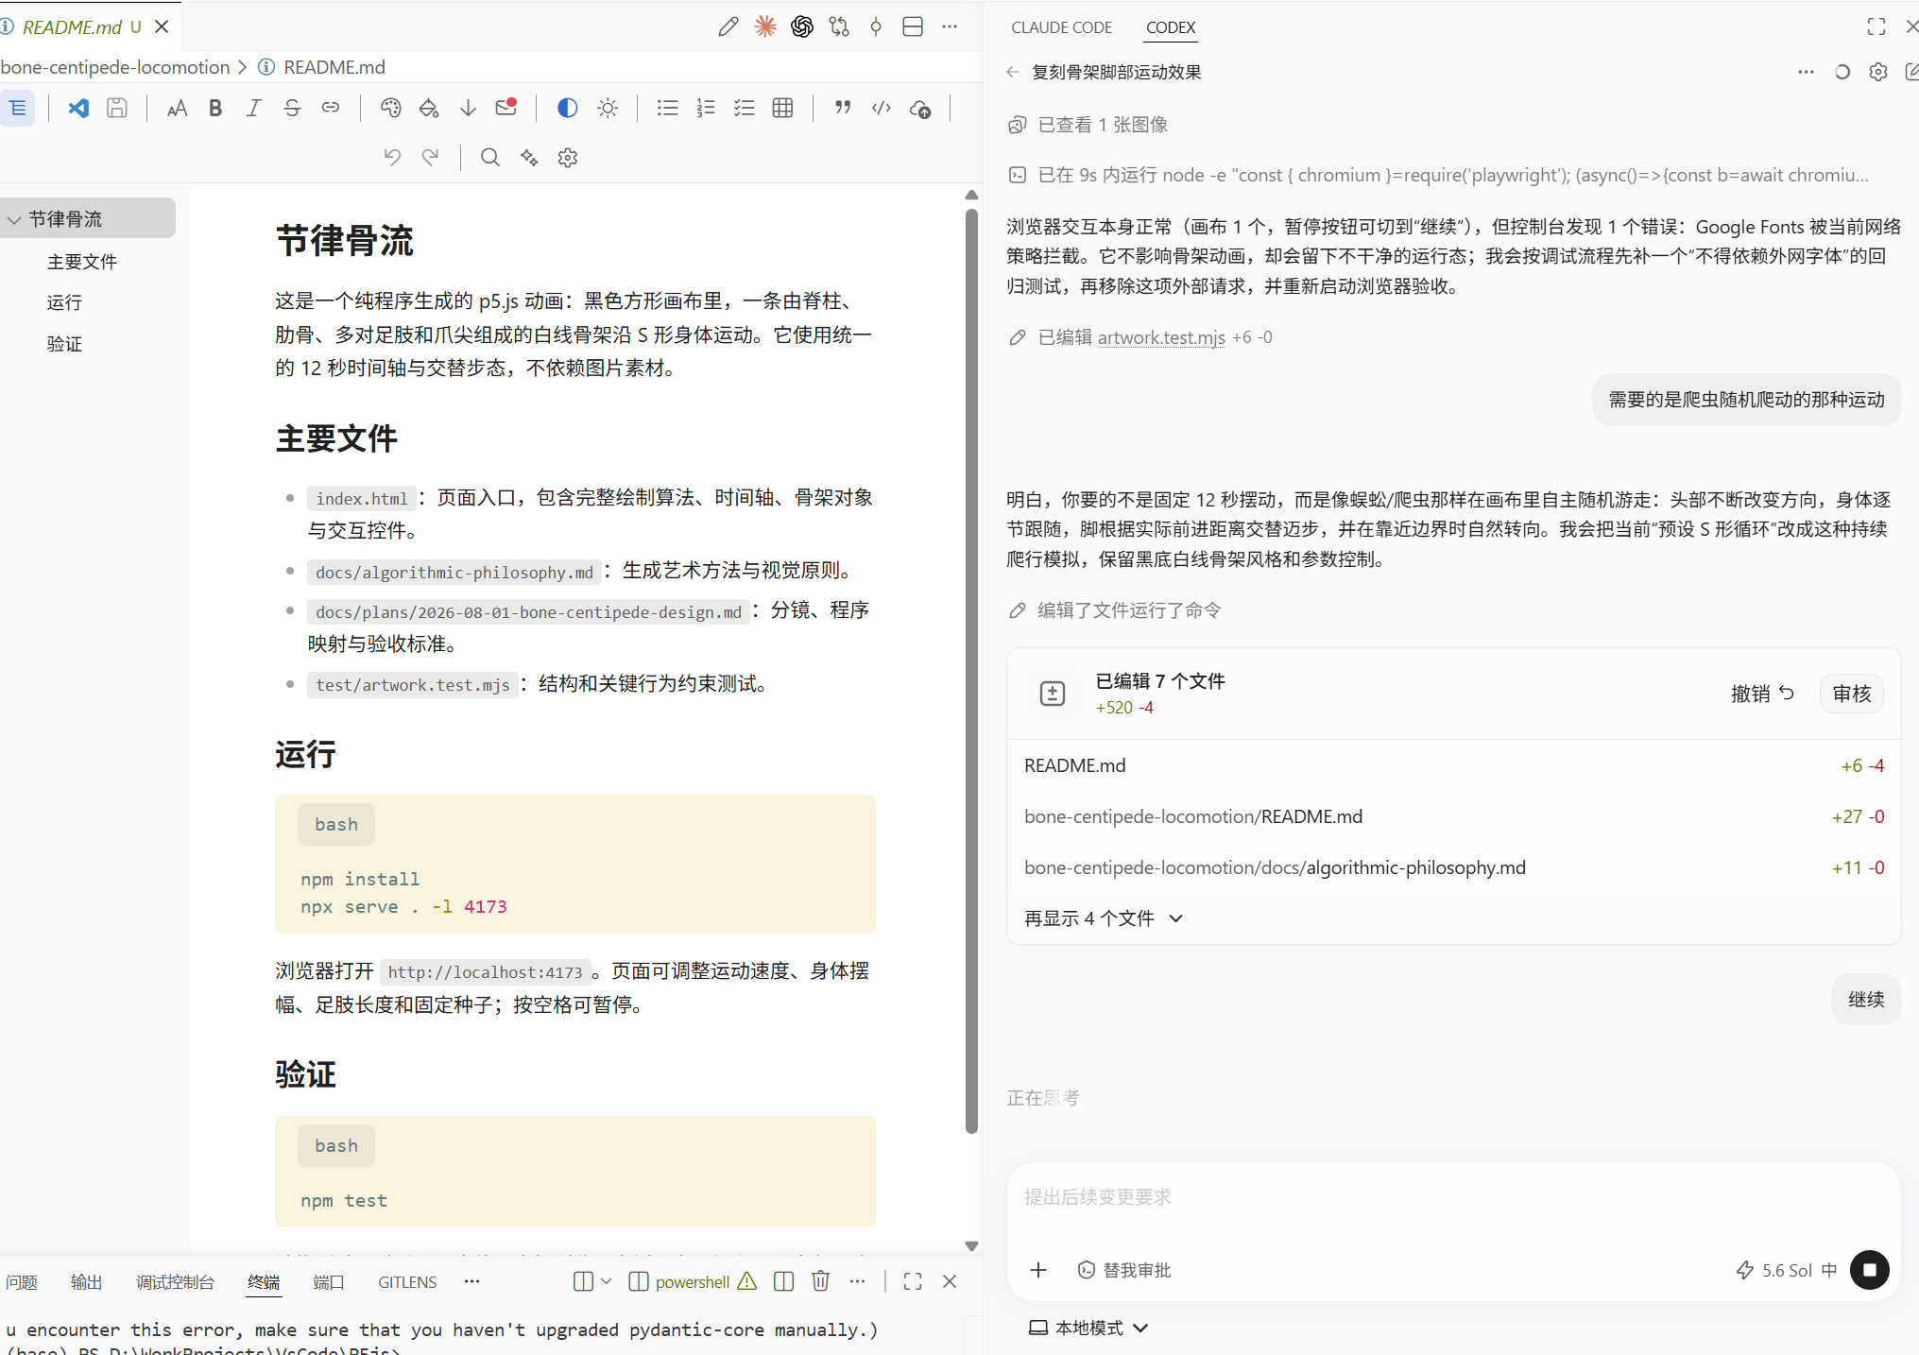Viewport: 1919px width, 1355px height.
Task: Click the save (floppy disk) icon
Action: pos(117,108)
